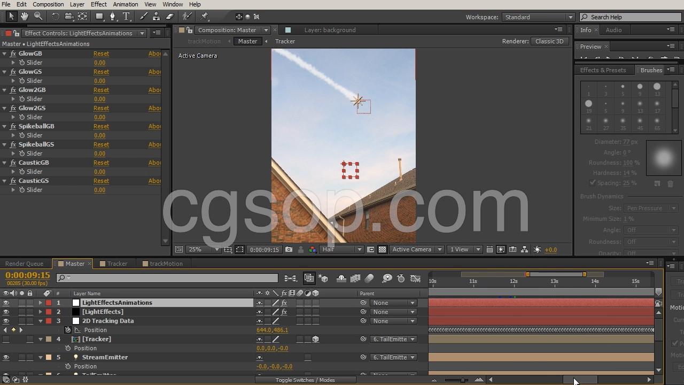Image resolution: width=684 pixels, height=385 pixels.
Task: Hide the 2D Tracking Data layer eye
Action: coord(6,321)
